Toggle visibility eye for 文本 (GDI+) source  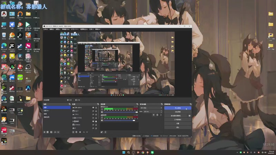93,107
